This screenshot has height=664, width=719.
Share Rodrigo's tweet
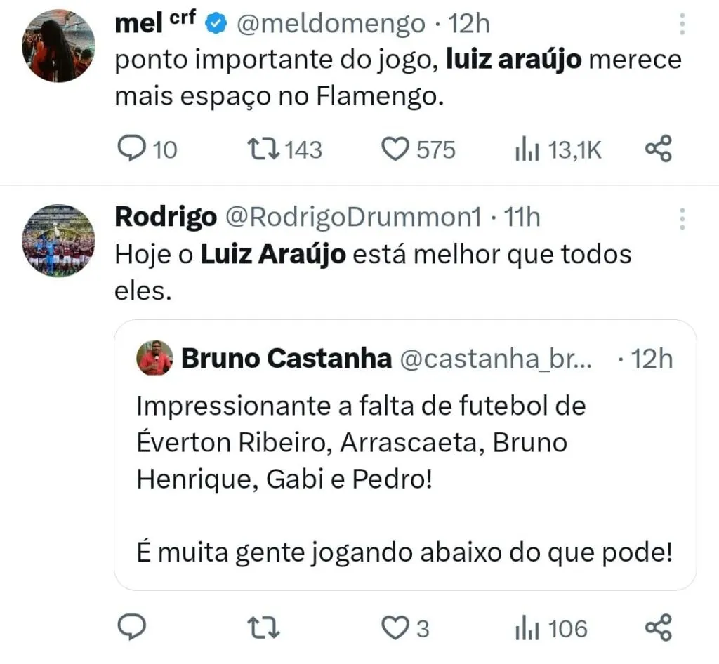tap(658, 627)
